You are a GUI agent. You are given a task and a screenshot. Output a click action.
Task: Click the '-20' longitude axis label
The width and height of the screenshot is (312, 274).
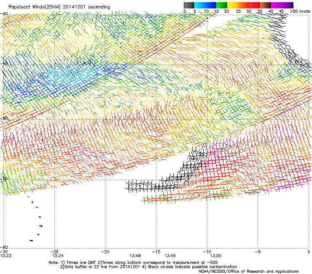(x=105, y=252)
